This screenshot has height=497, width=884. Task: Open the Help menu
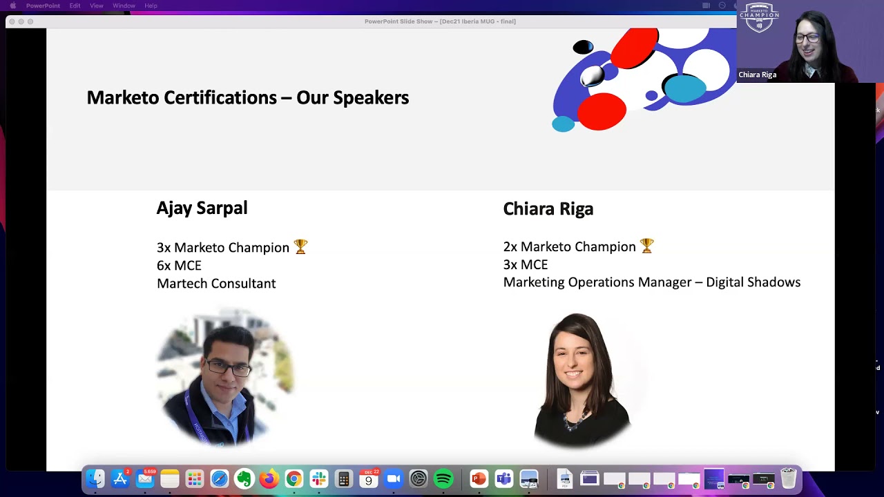[151, 6]
